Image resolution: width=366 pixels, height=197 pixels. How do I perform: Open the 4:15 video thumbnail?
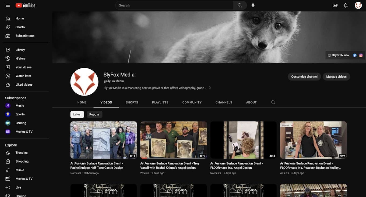(x=243, y=140)
